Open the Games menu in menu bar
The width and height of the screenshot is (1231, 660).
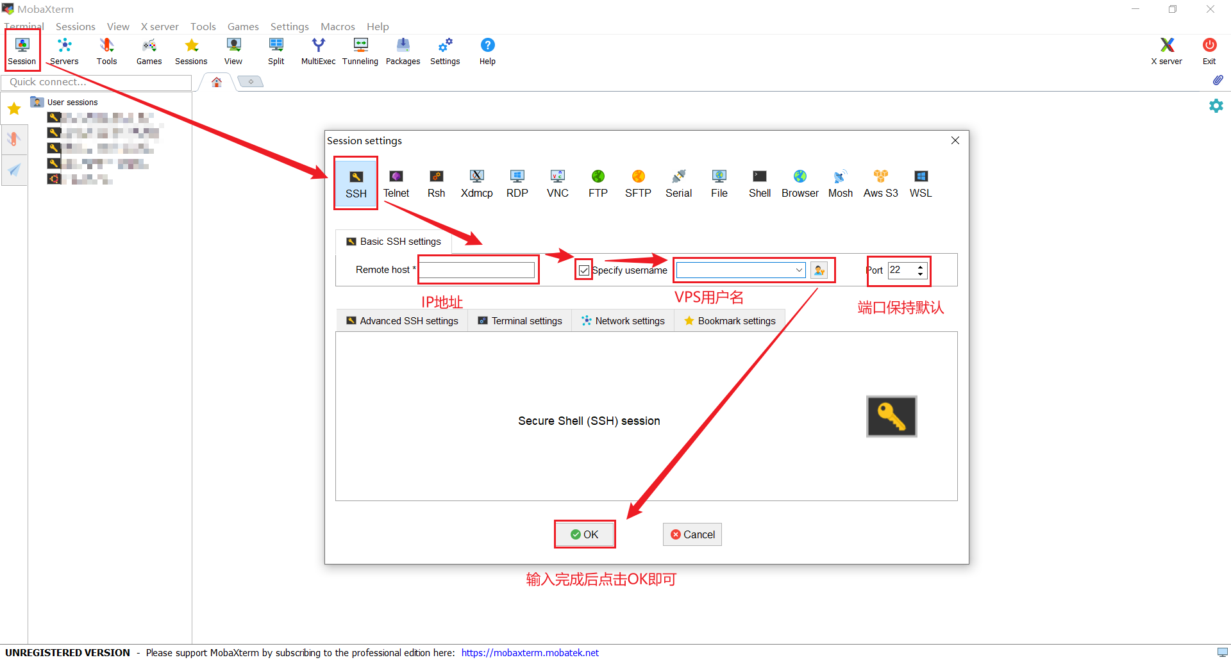(243, 27)
